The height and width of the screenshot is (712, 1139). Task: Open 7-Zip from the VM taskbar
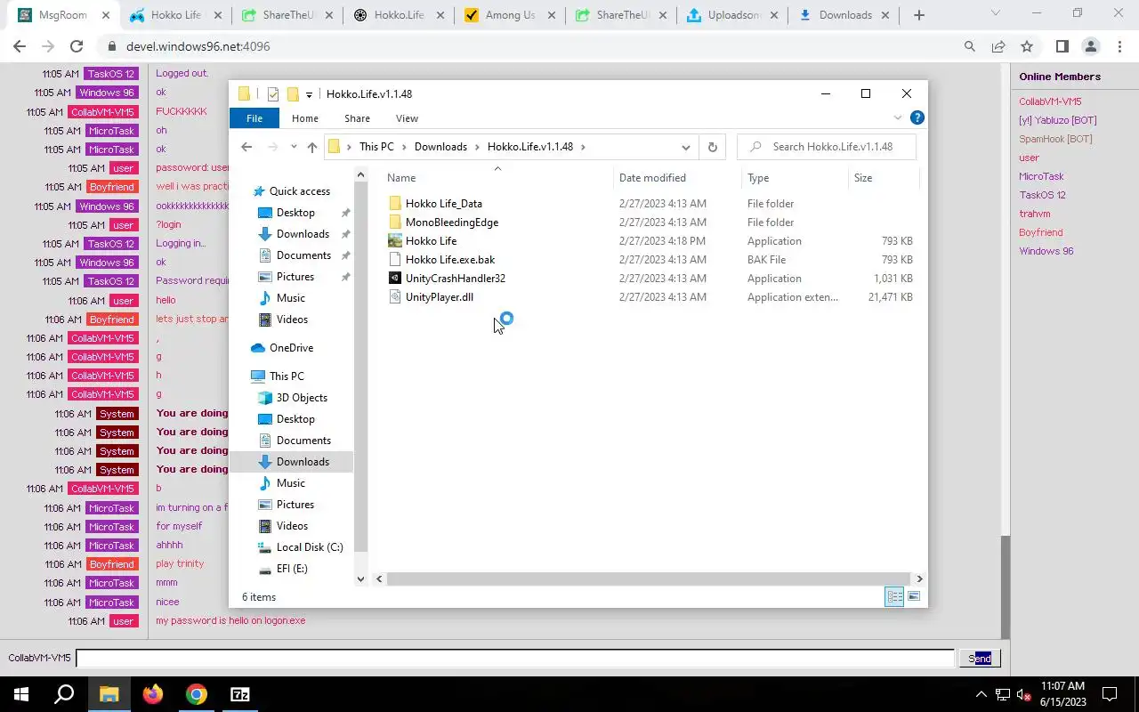click(x=240, y=694)
